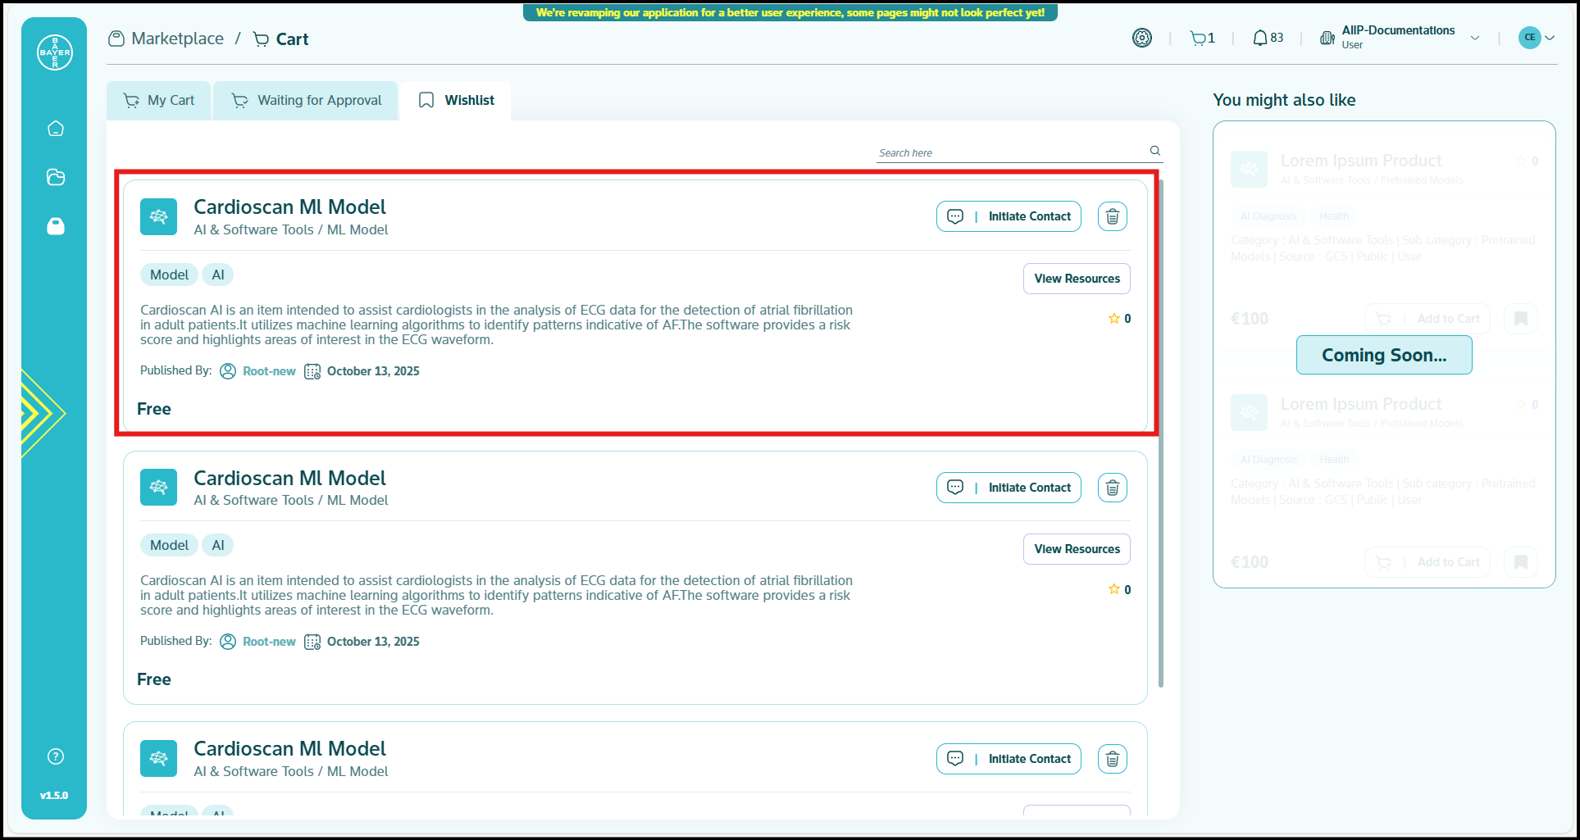Screen dimensions: 1580x840
Task: Expand the sidebar using the yellow chevron arrows
Action: coord(39,413)
